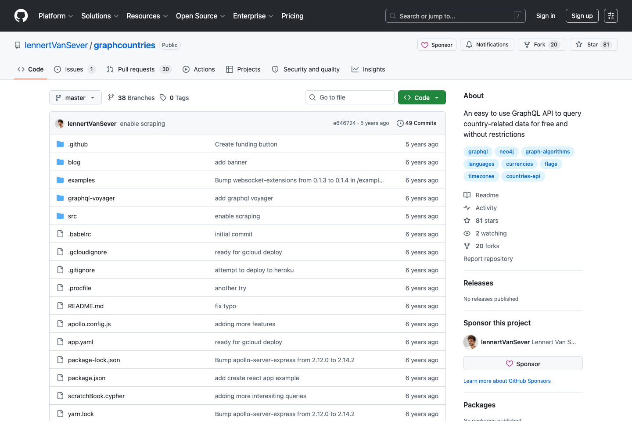The width and height of the screenshot is (632, 421).
Task: Click the GitHub logo icon
Action: (21, 16)
